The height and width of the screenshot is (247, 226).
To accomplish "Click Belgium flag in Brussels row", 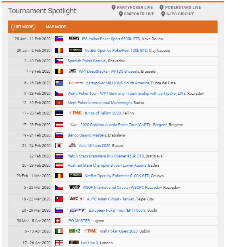I will coord(59,71).
